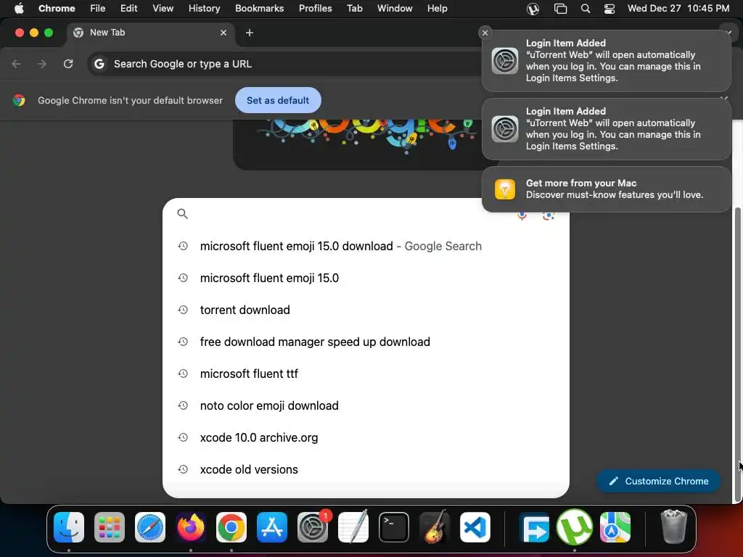
Task: Click the page vertical scrollbar
Action: tap(737, 354)
